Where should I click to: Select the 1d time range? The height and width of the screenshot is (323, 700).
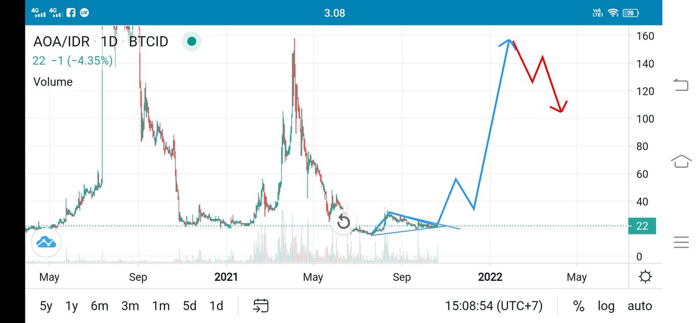(216, 306)
